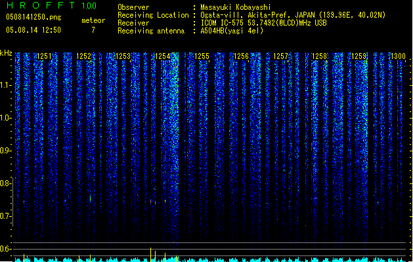
Task: Click the 1300 time marker
Action: coord(398,56)
